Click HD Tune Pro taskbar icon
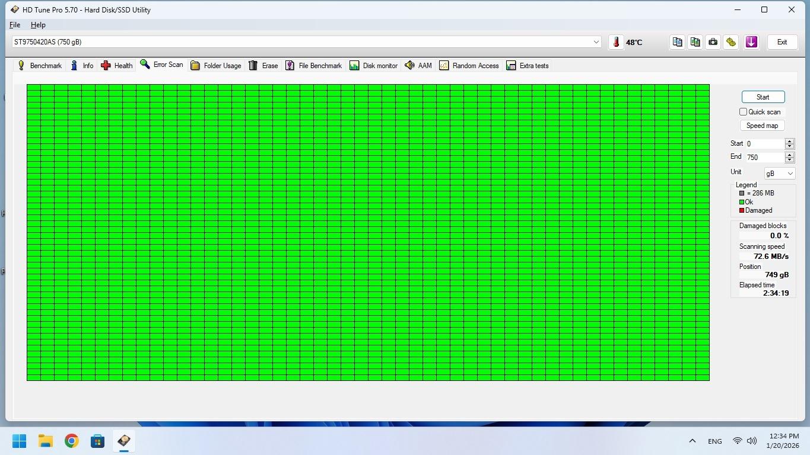 pyautogui.click(x=123, y=441)
